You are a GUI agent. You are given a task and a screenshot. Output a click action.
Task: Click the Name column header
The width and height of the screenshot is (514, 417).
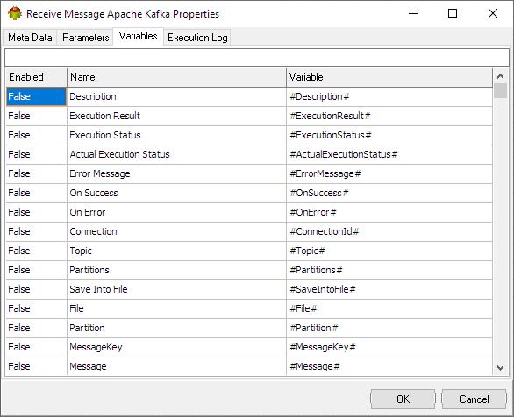pyautogui.click(x=176, y=77)
